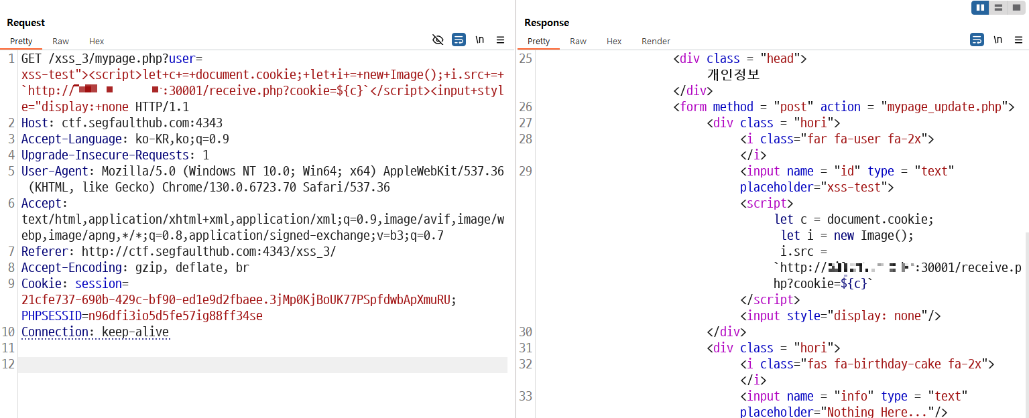Click the 'Request' panel heading
This screenshot has width=1029, height=418.
26,23
